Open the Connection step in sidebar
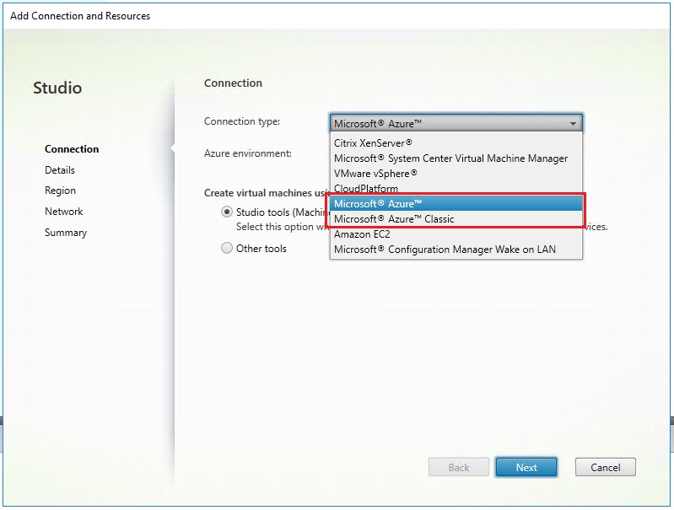 tap(72, 149)
